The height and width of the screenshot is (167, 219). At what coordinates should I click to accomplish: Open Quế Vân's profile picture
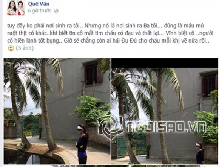16,8
